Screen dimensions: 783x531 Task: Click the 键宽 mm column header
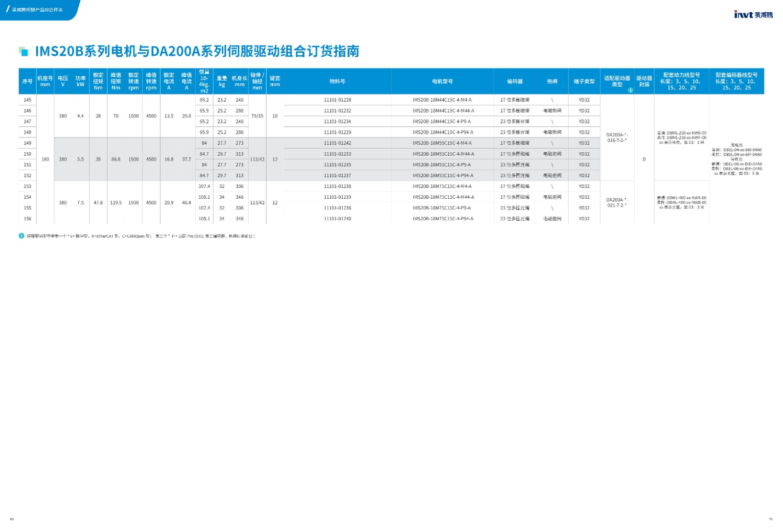(x=275, y=81)
